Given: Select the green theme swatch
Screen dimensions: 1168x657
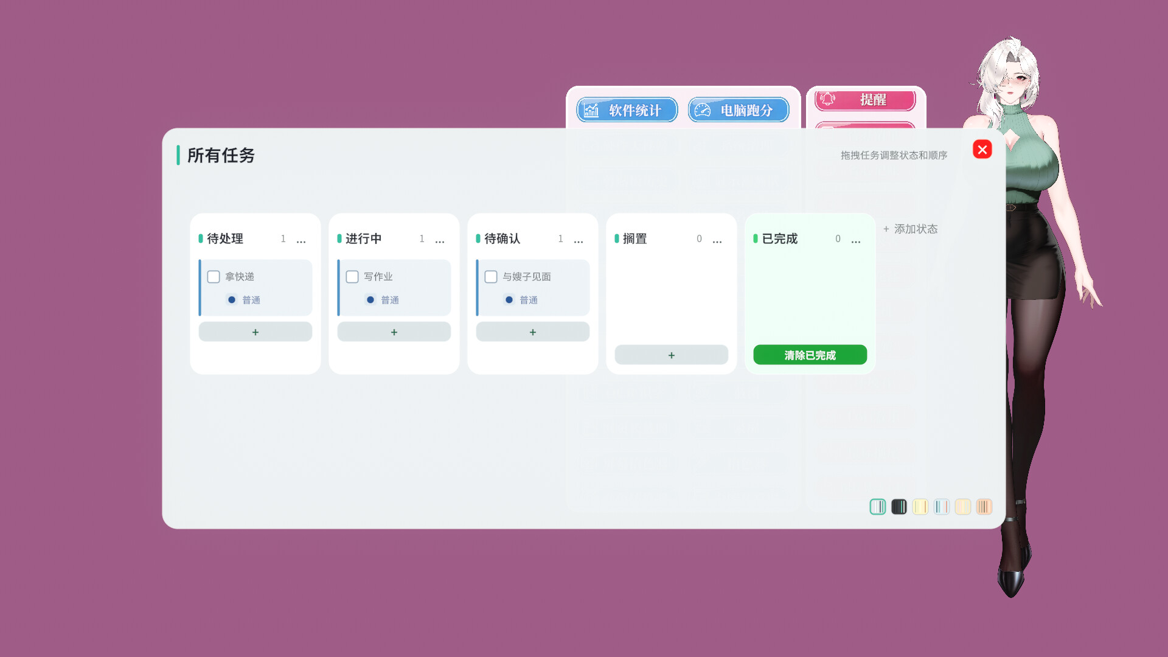Looking at the screenshot, I should point(878,507).
